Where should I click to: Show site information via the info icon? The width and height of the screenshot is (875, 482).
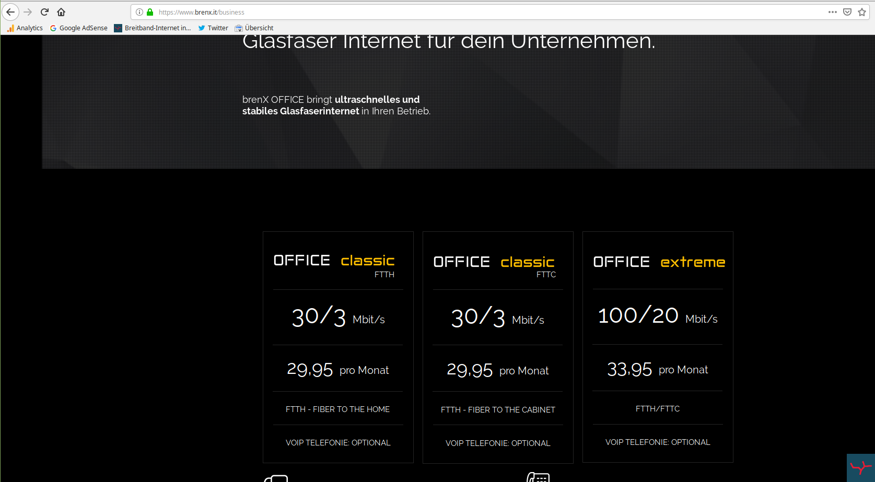coord(139,12)
